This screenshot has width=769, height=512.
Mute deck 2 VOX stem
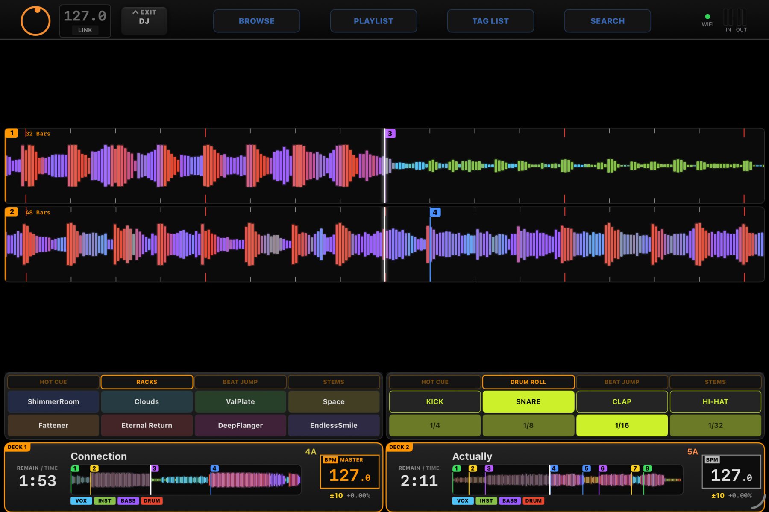click(463, 500)
